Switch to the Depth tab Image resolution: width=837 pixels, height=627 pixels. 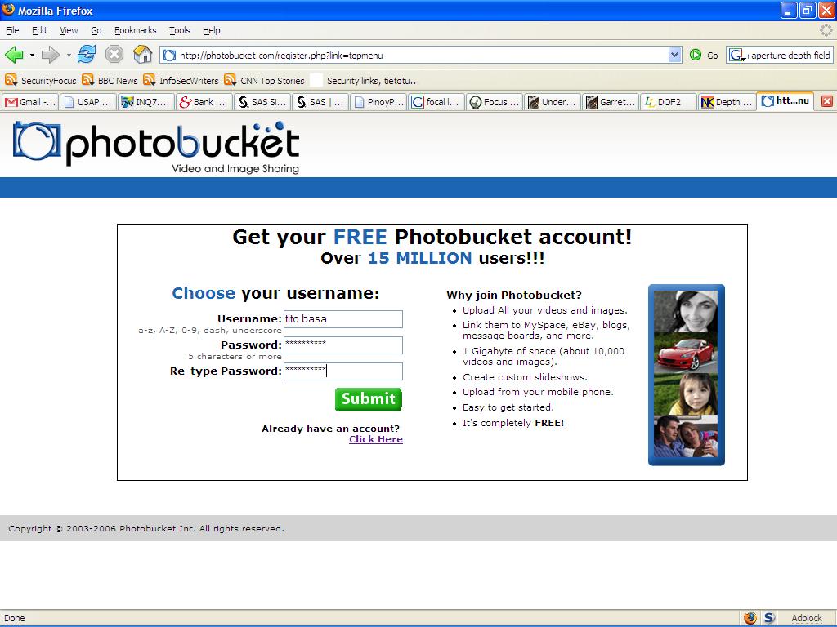pyautogui.click(x=727, y=102)
